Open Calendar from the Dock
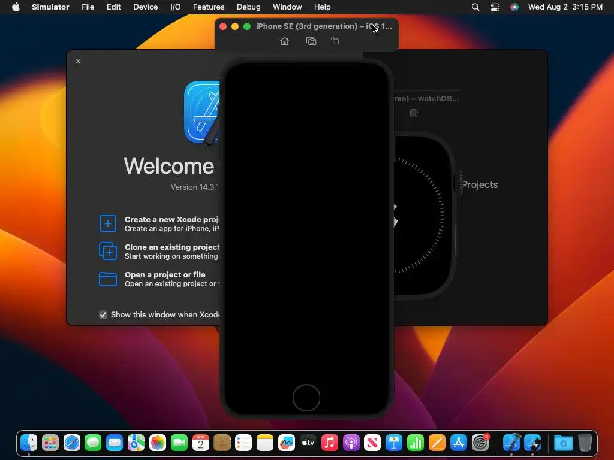 point(200,443)
